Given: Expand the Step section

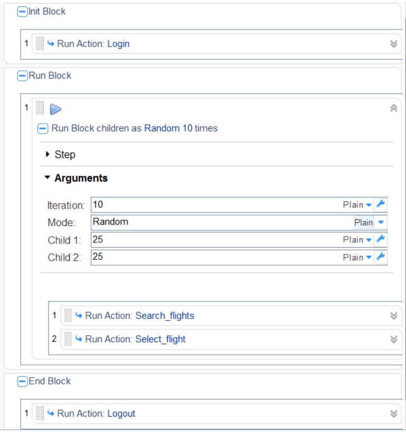Looking at the screenshot, I should (x=48, y=155).
